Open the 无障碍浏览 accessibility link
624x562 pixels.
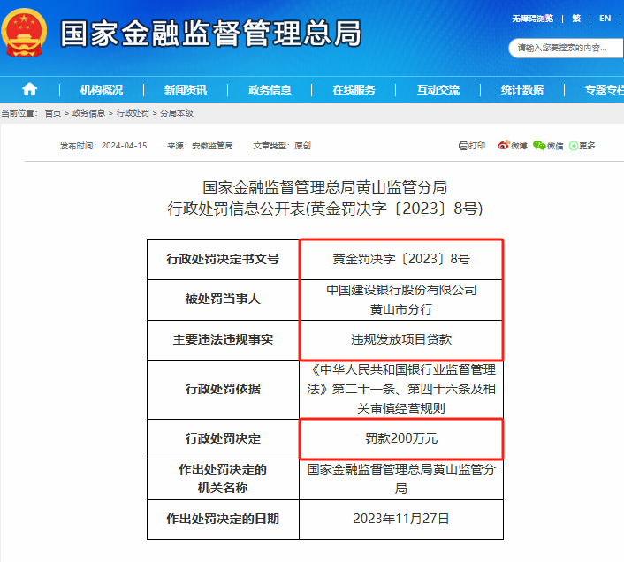(532, 18)
